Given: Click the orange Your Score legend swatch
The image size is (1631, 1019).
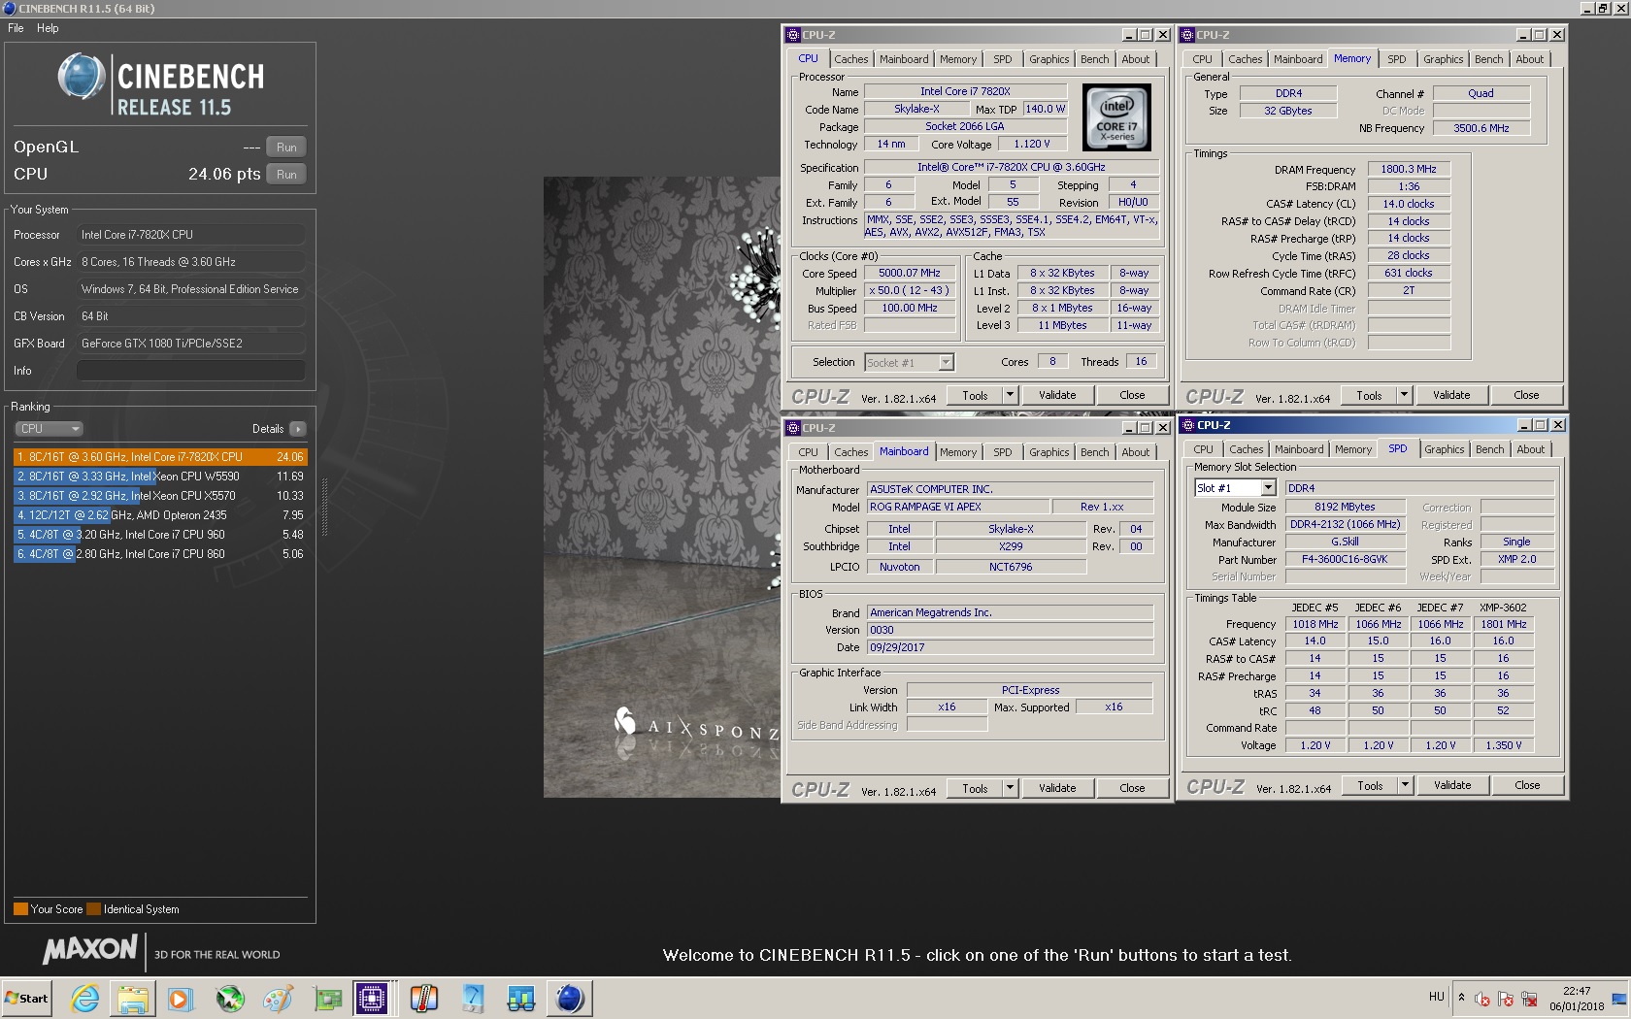Looking at the screenshot, I should point(20,909).
